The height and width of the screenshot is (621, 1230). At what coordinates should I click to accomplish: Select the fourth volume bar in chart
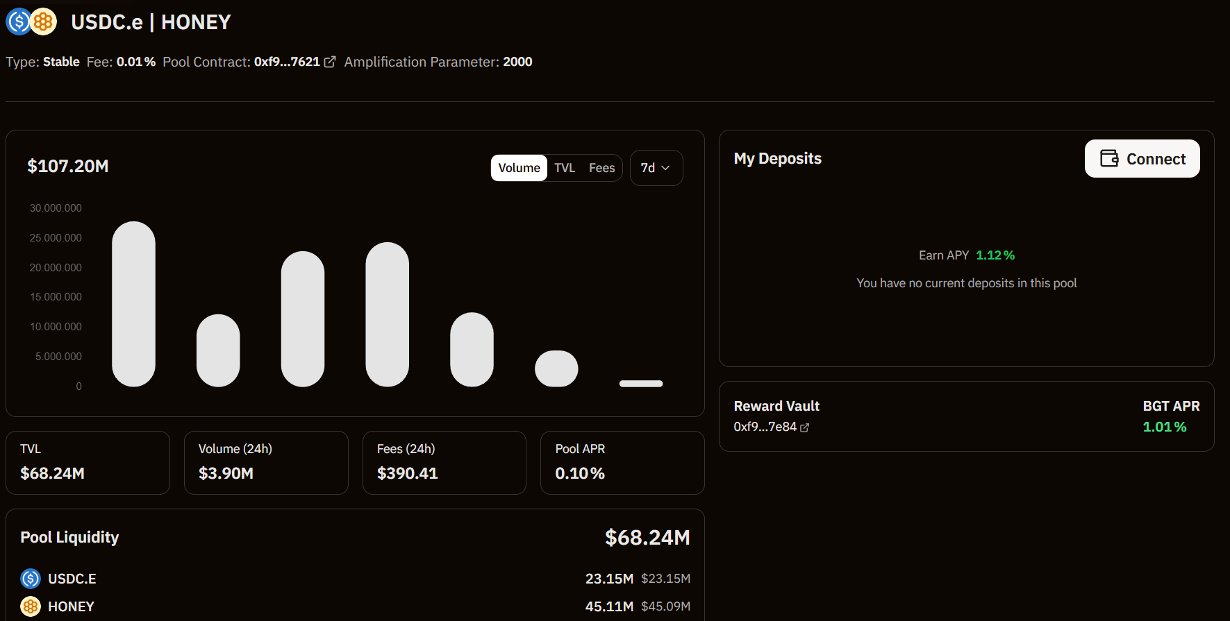click(388, 314)
